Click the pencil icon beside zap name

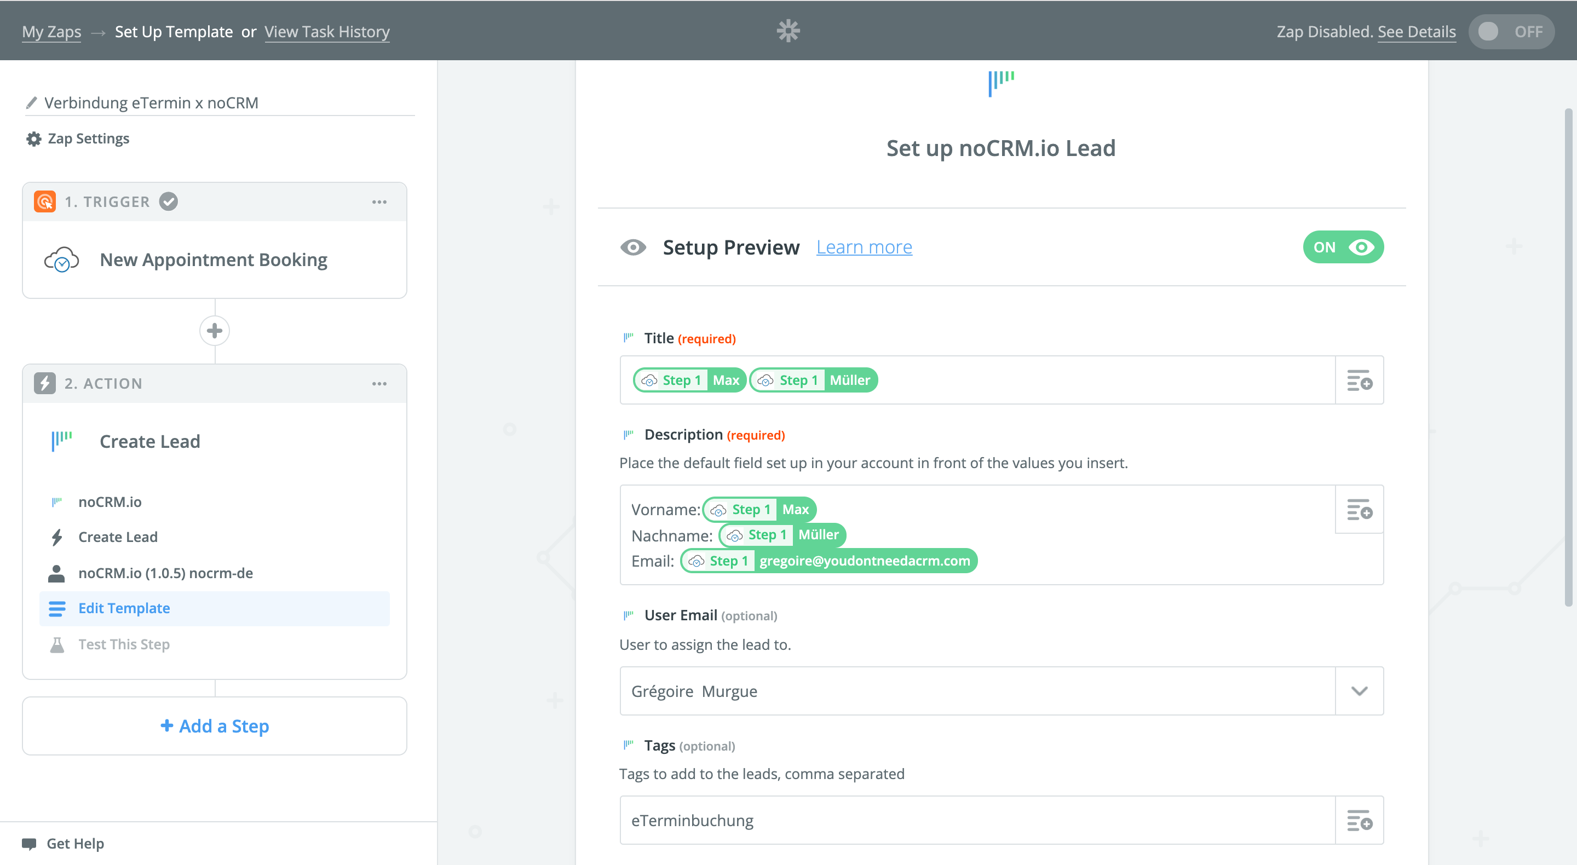[x=31, y=103]
